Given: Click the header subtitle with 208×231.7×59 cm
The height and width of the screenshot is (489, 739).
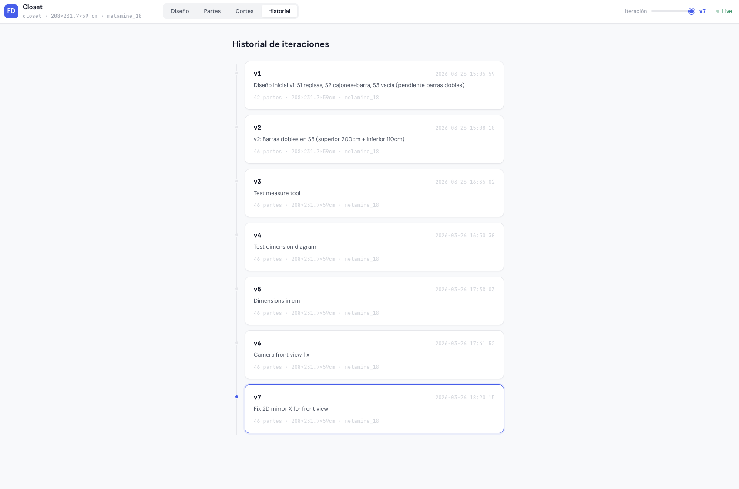Looking at the screenshot, I should (x=82, y=16).
